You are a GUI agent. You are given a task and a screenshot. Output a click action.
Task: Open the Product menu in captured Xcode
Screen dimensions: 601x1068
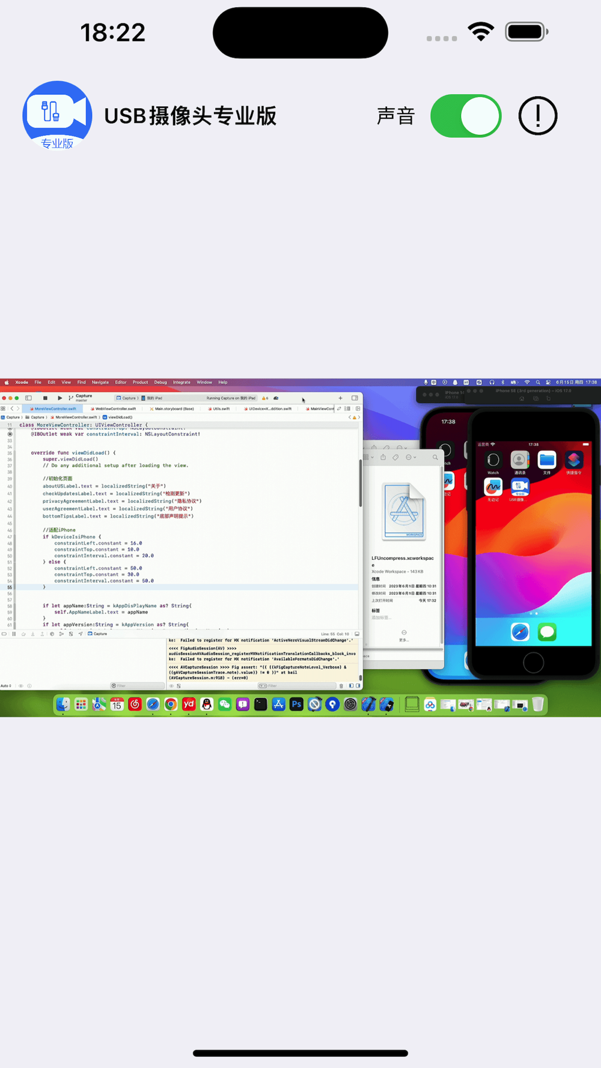140,382
